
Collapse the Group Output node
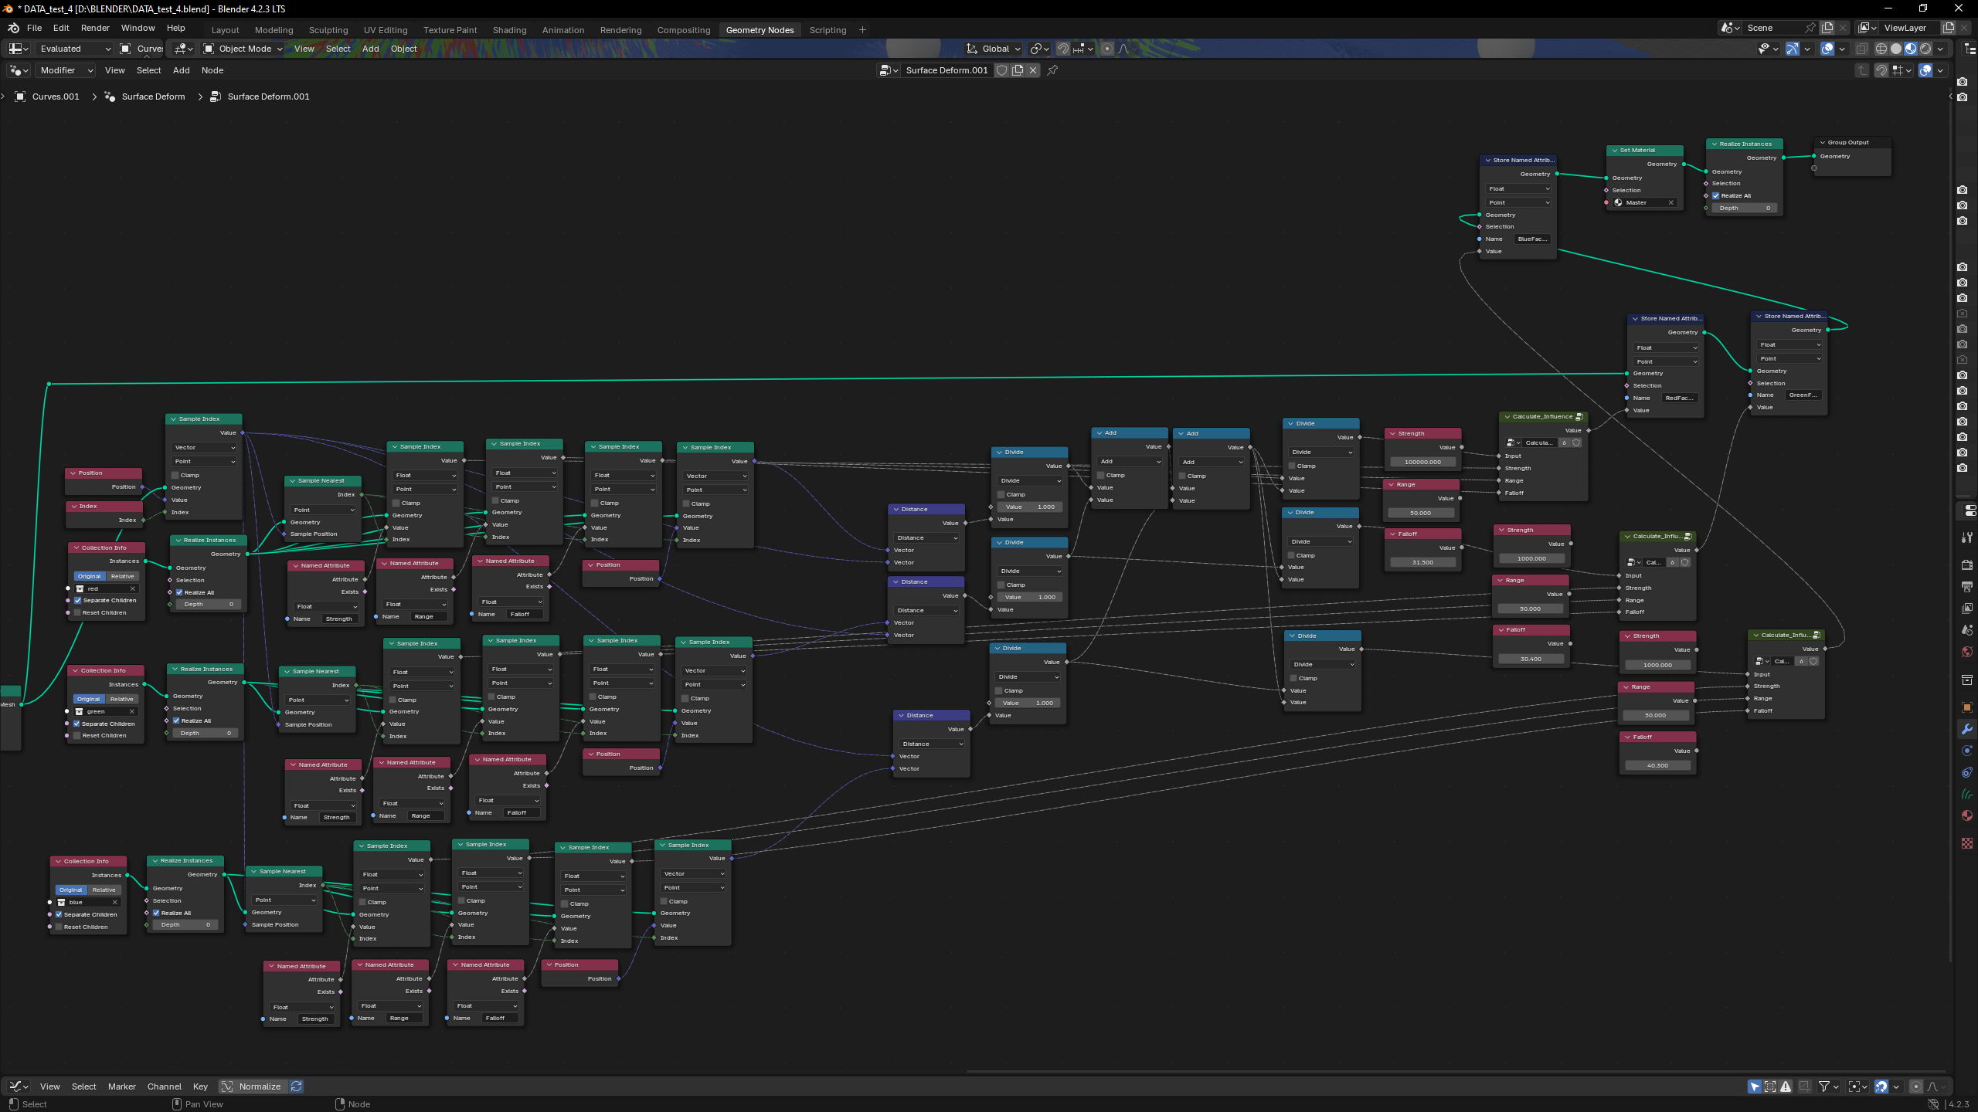(x=1823, y=142)
